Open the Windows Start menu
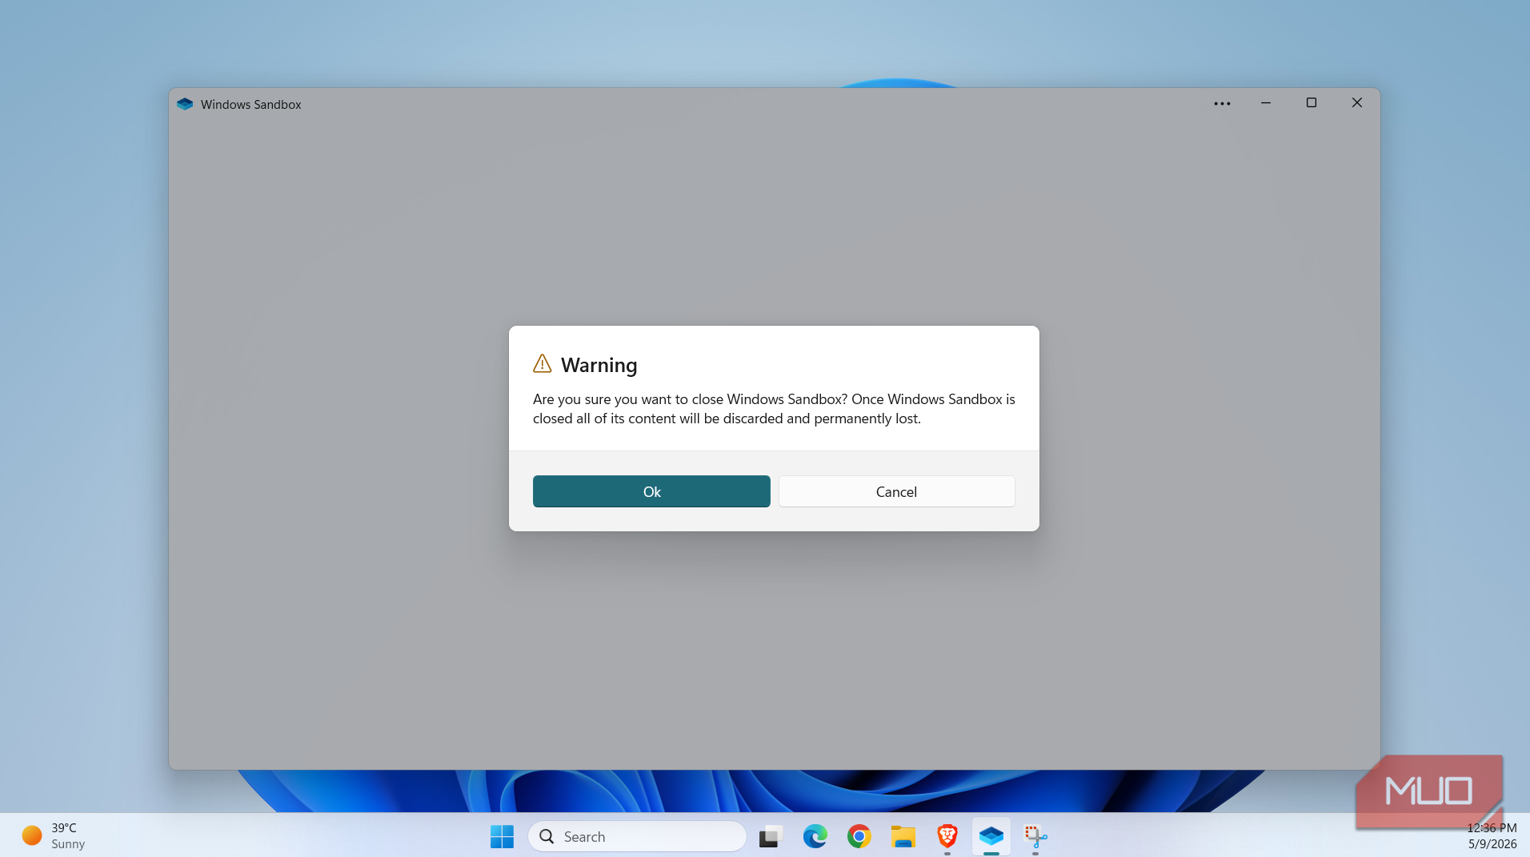Image resolution: width=1530 pixels, height=857 pixels. (x=502, y=836)
